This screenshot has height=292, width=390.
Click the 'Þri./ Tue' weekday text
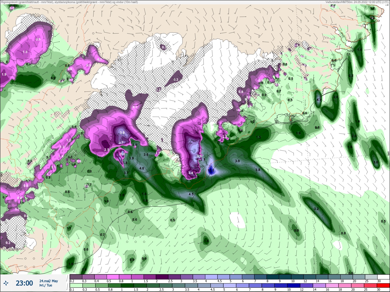tap(46, 285)
